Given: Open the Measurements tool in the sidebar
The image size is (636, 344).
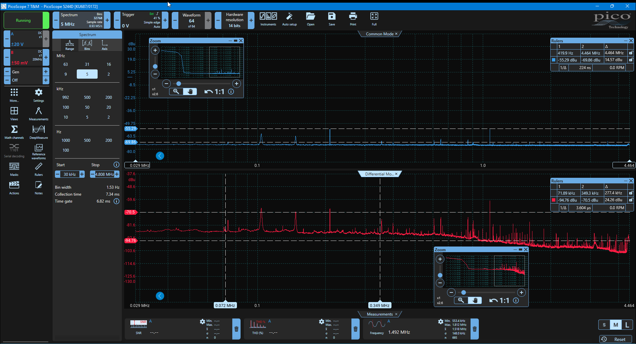Looking at the screenshot, I should [x=39, y=114].
